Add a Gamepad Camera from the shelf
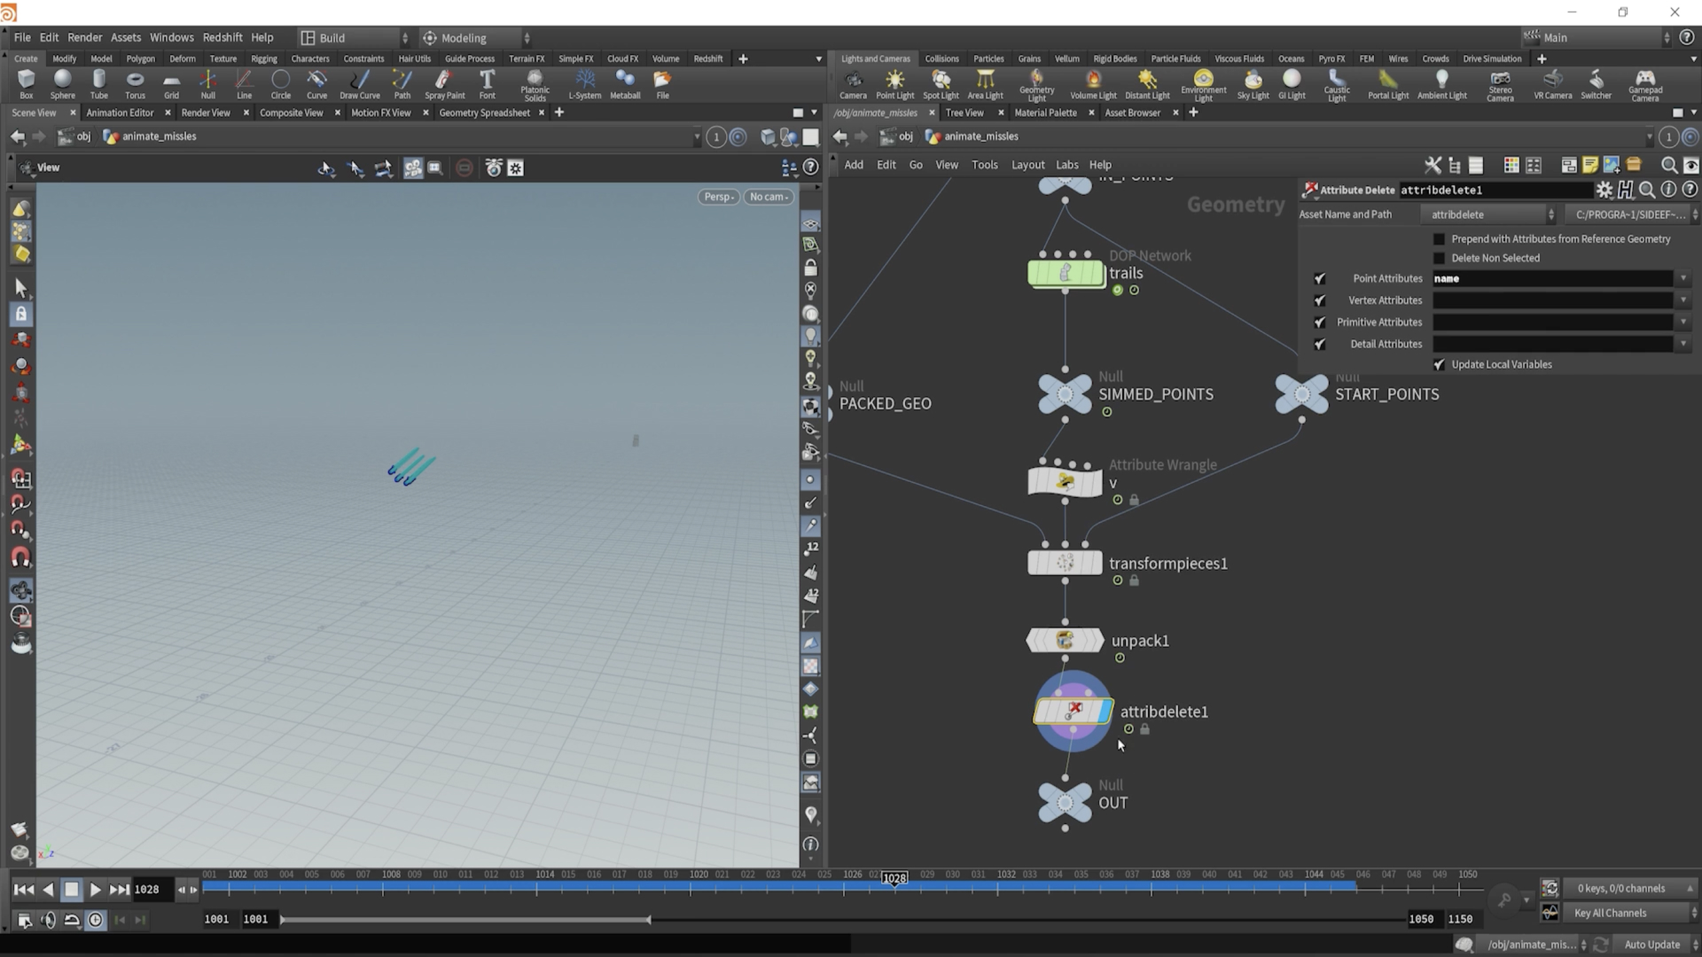Viewport: 1702px width, 957px height. (x=1644, y=86)
